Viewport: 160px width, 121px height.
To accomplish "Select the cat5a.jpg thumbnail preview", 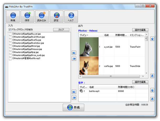I will tap(89, 66).
